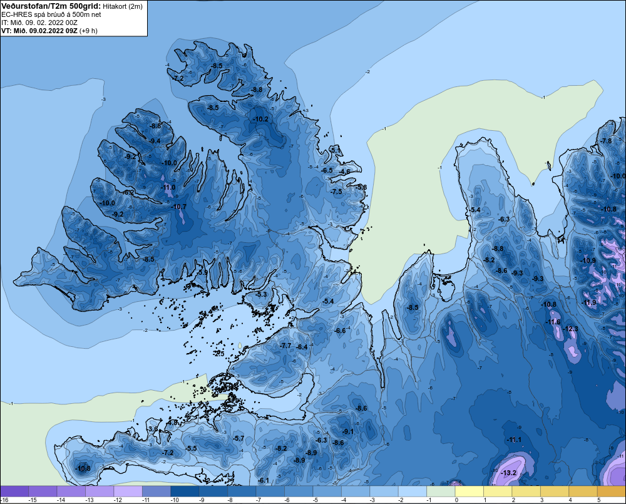Click the legend swatch between -3 and -2

click(384, 491)
